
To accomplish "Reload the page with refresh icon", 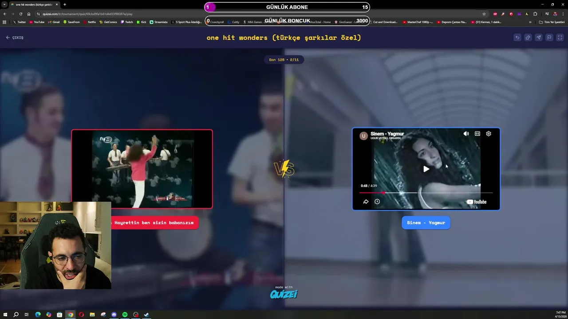I will coord(21,14).
